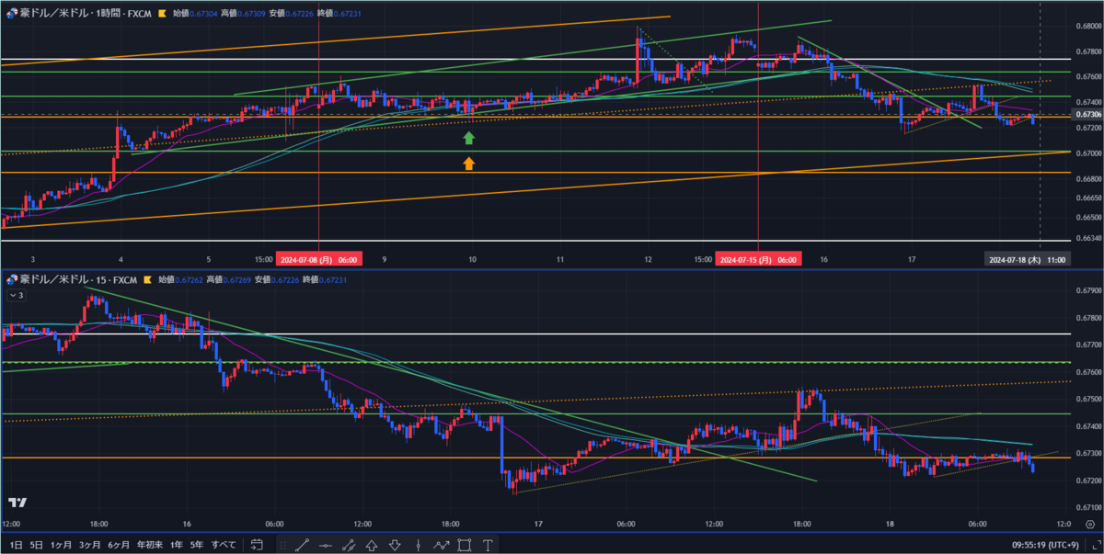The image size is (1104, 554).
Task: Click the すべて range button
Action: coord(222,544)
